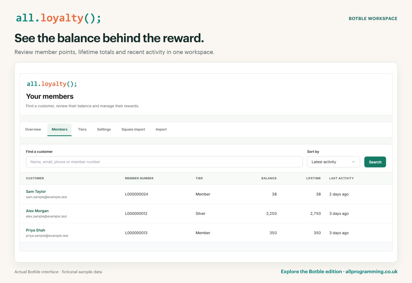Image resolution: width=412 pixels, height=283 pixels.
Task: Click the Your members heading
Action: pyautogui.click(x=50, y=96)
